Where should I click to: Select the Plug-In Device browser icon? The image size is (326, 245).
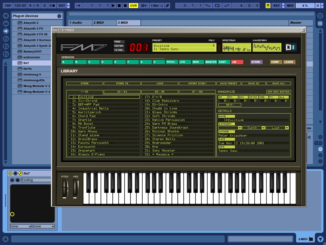tap(6, 31)
